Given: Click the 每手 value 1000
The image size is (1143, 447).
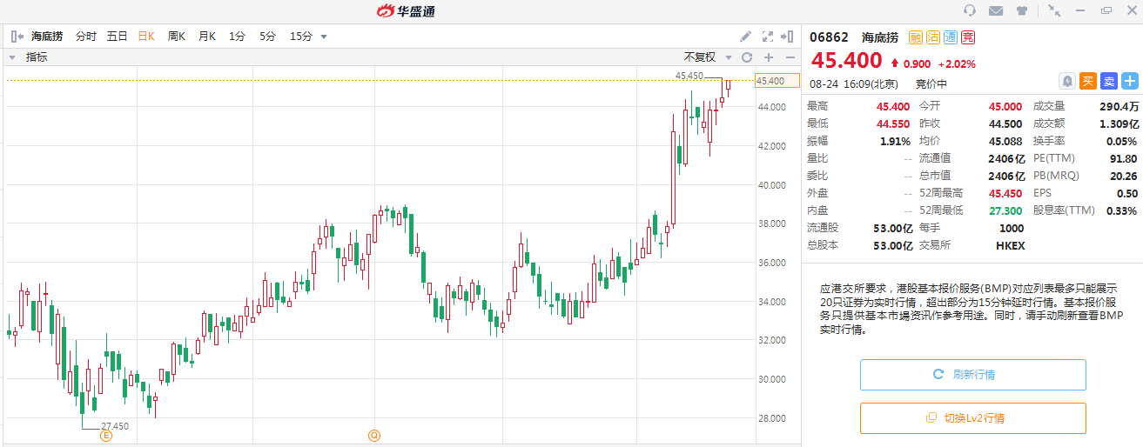Looking at the screenshot, I should click(1012, 228).
